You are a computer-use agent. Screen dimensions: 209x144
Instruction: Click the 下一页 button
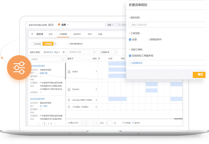[x=95, y=123]
